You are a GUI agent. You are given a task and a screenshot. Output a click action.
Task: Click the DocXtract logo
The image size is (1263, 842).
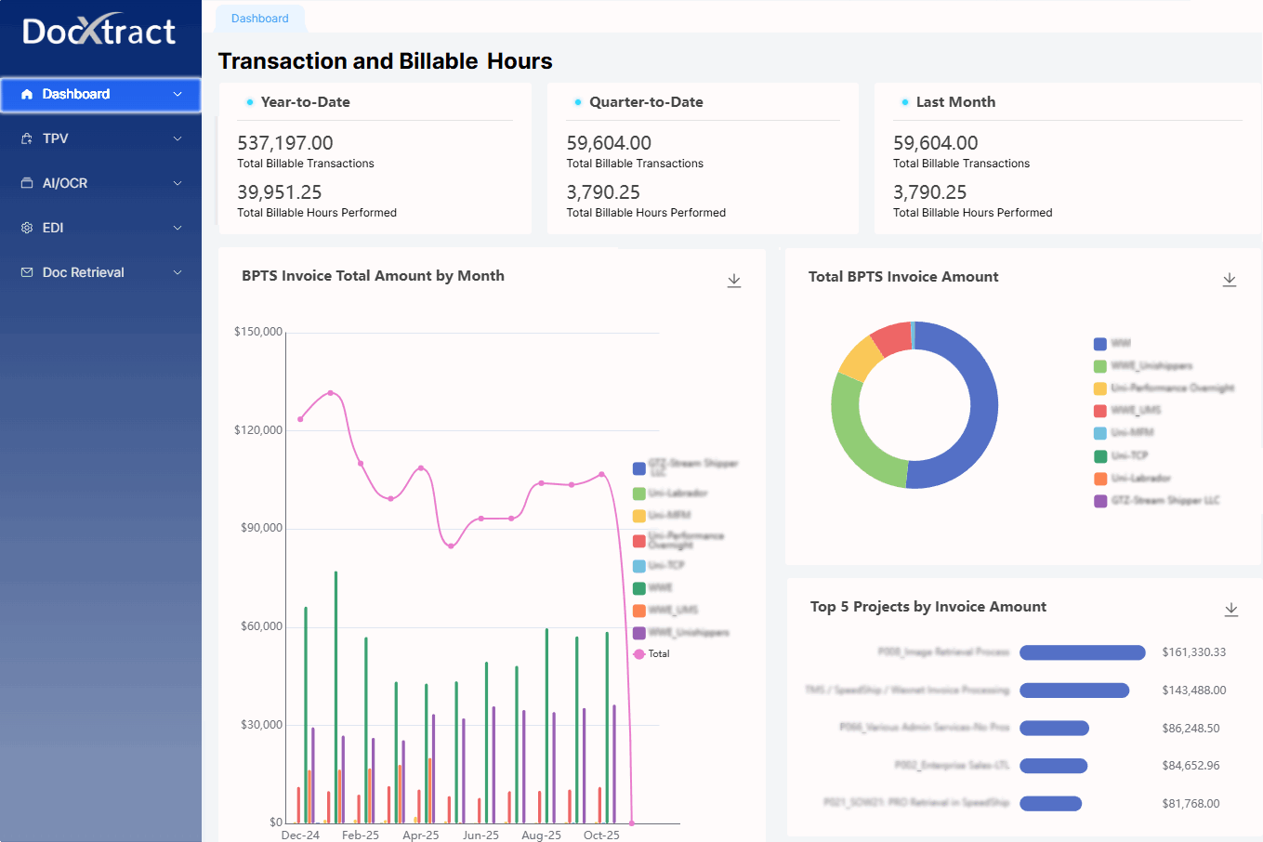pos(99,32)
